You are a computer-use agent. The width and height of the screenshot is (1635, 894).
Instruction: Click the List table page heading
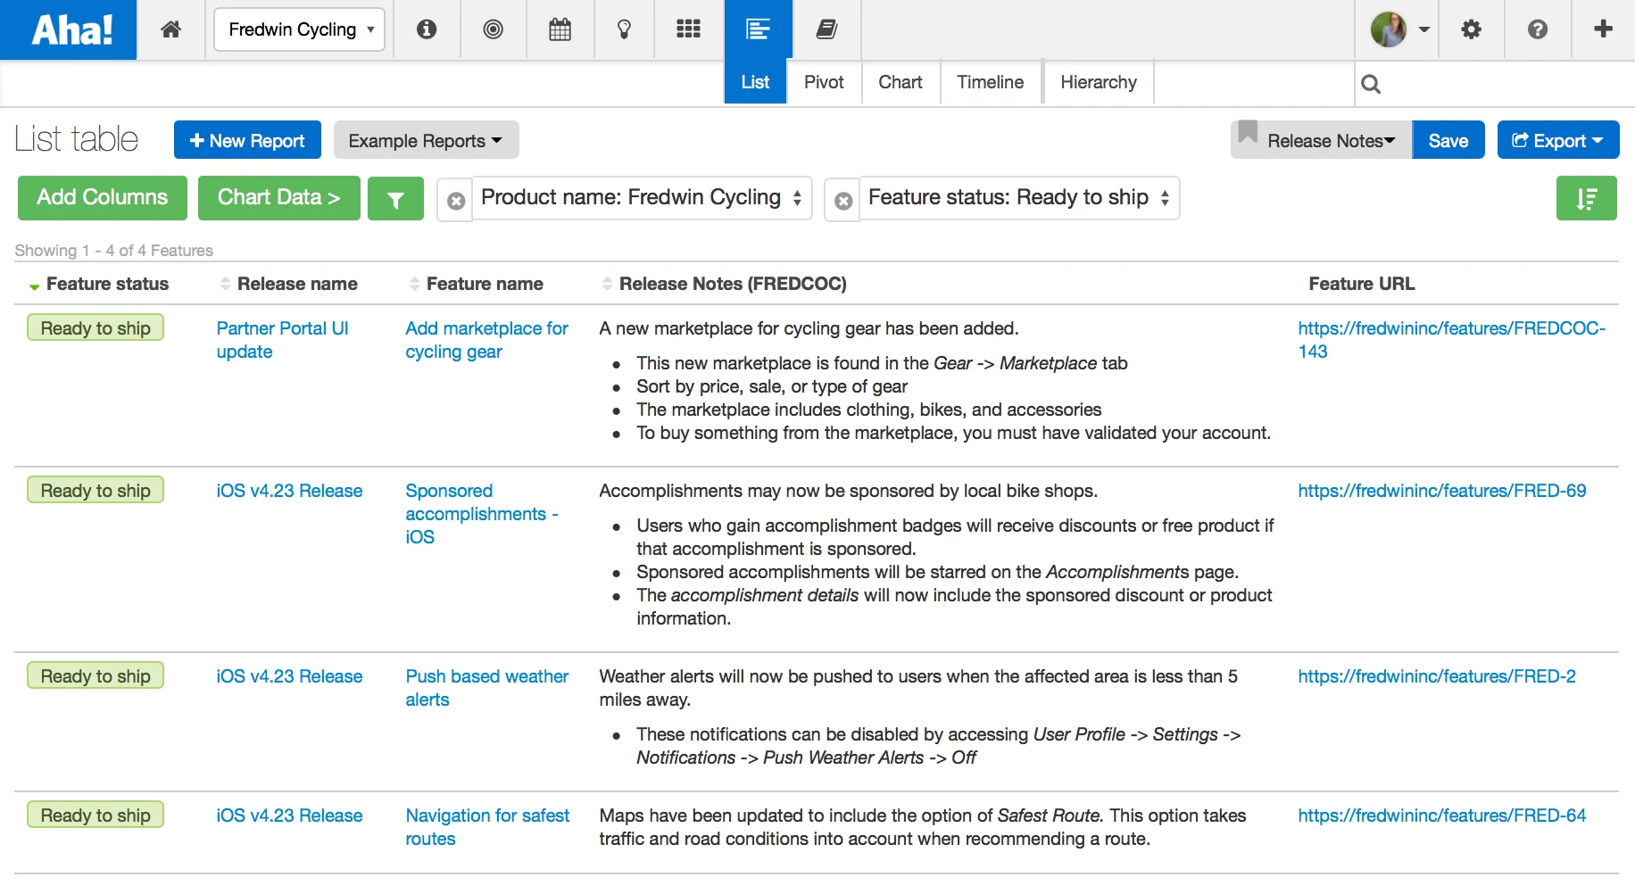(77, 139)
